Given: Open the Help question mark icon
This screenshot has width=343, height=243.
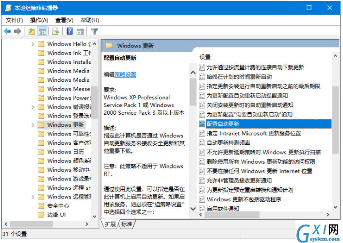Looking at the screenshot, I should pyautogui.click(x=69, y=31).
